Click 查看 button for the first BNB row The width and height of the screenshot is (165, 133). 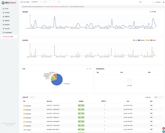click(151, 105)
